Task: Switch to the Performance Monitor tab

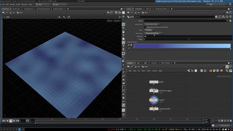Action: 161,9
